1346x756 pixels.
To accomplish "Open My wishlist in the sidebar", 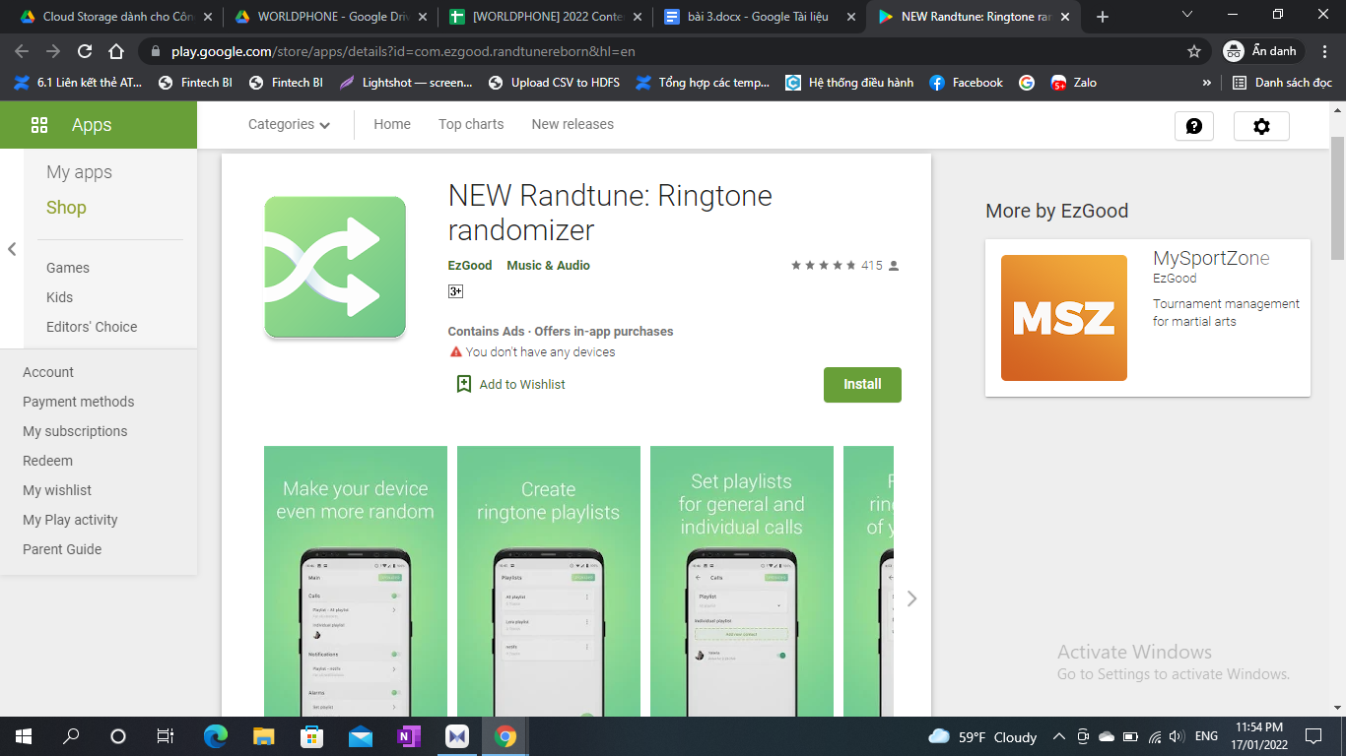I will 57,490.
